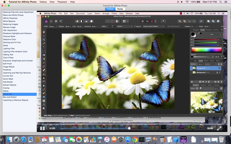Click the More button in context toolbar
The height and width of the screenshot is (144, 231).
[x=104, y=26]
